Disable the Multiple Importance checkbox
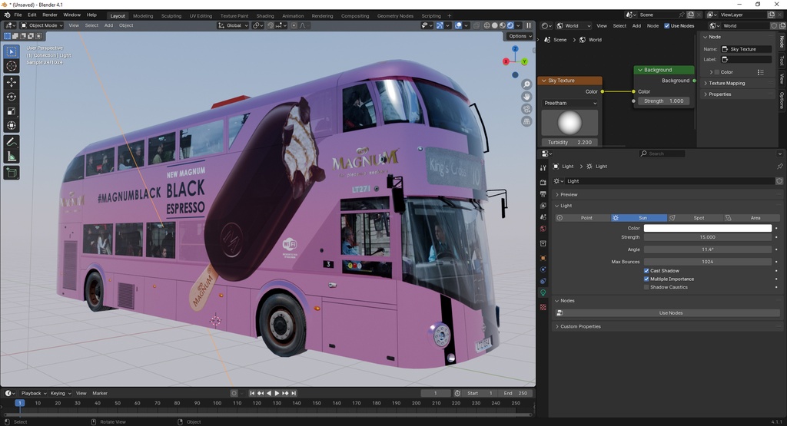787x426 pixels. pyautogui.click(x=646, y=279)
